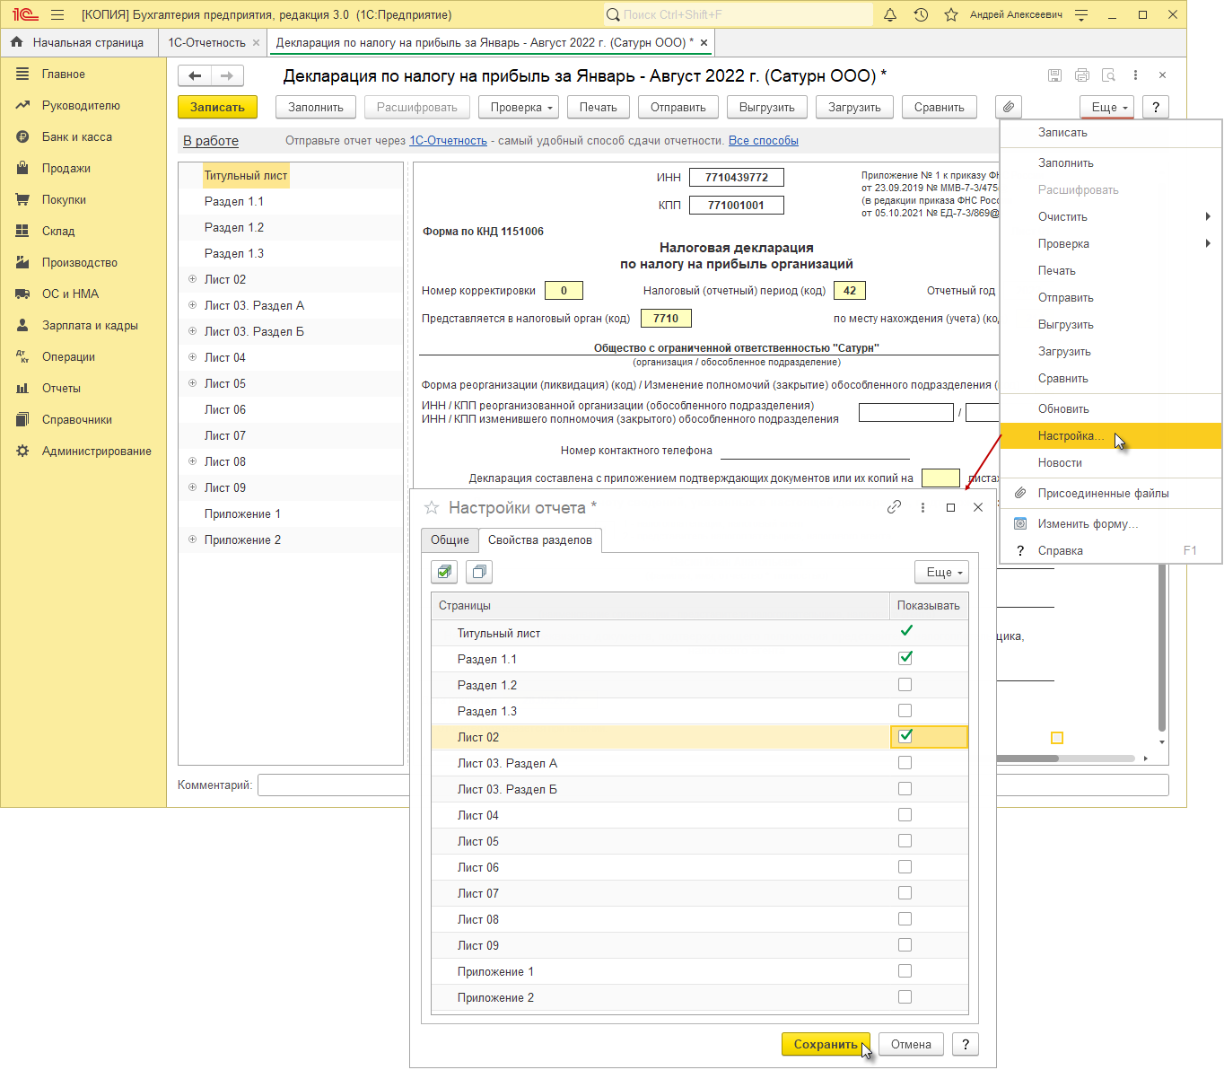
Task: Select Изменить форму... menu item
Action: point(1111,524)
